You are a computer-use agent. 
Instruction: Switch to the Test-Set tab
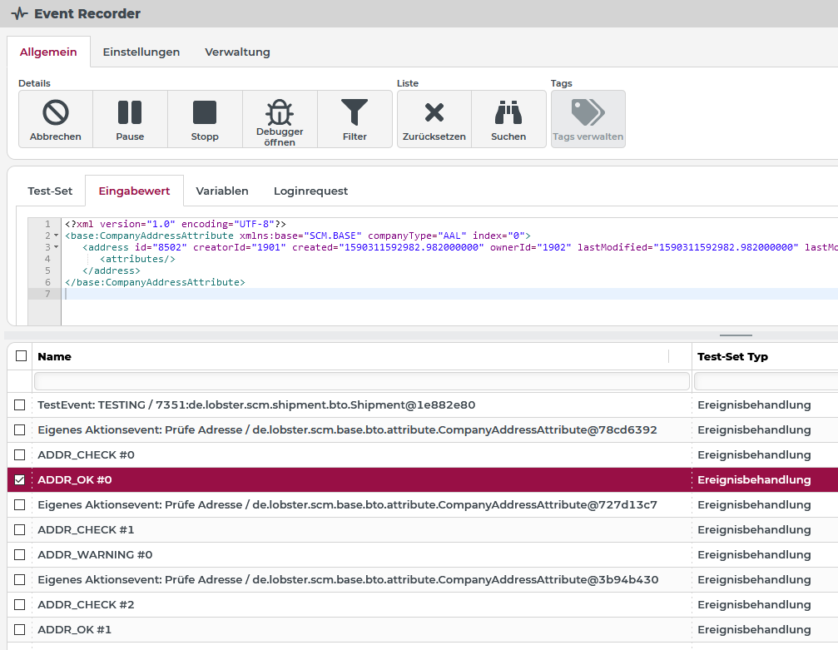pos(50,191)
